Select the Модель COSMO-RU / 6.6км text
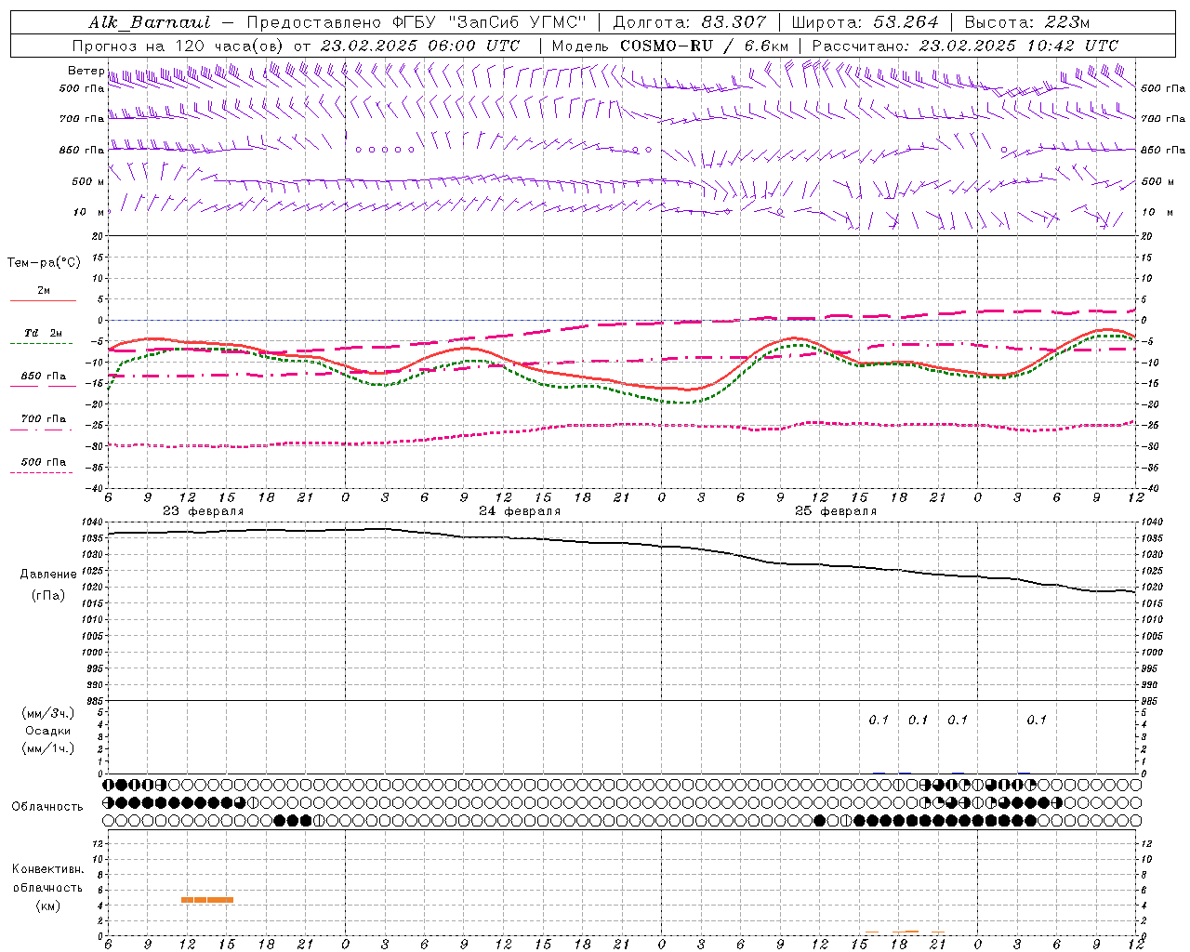Screen dimensions: 1190x952 pos(670,46)
